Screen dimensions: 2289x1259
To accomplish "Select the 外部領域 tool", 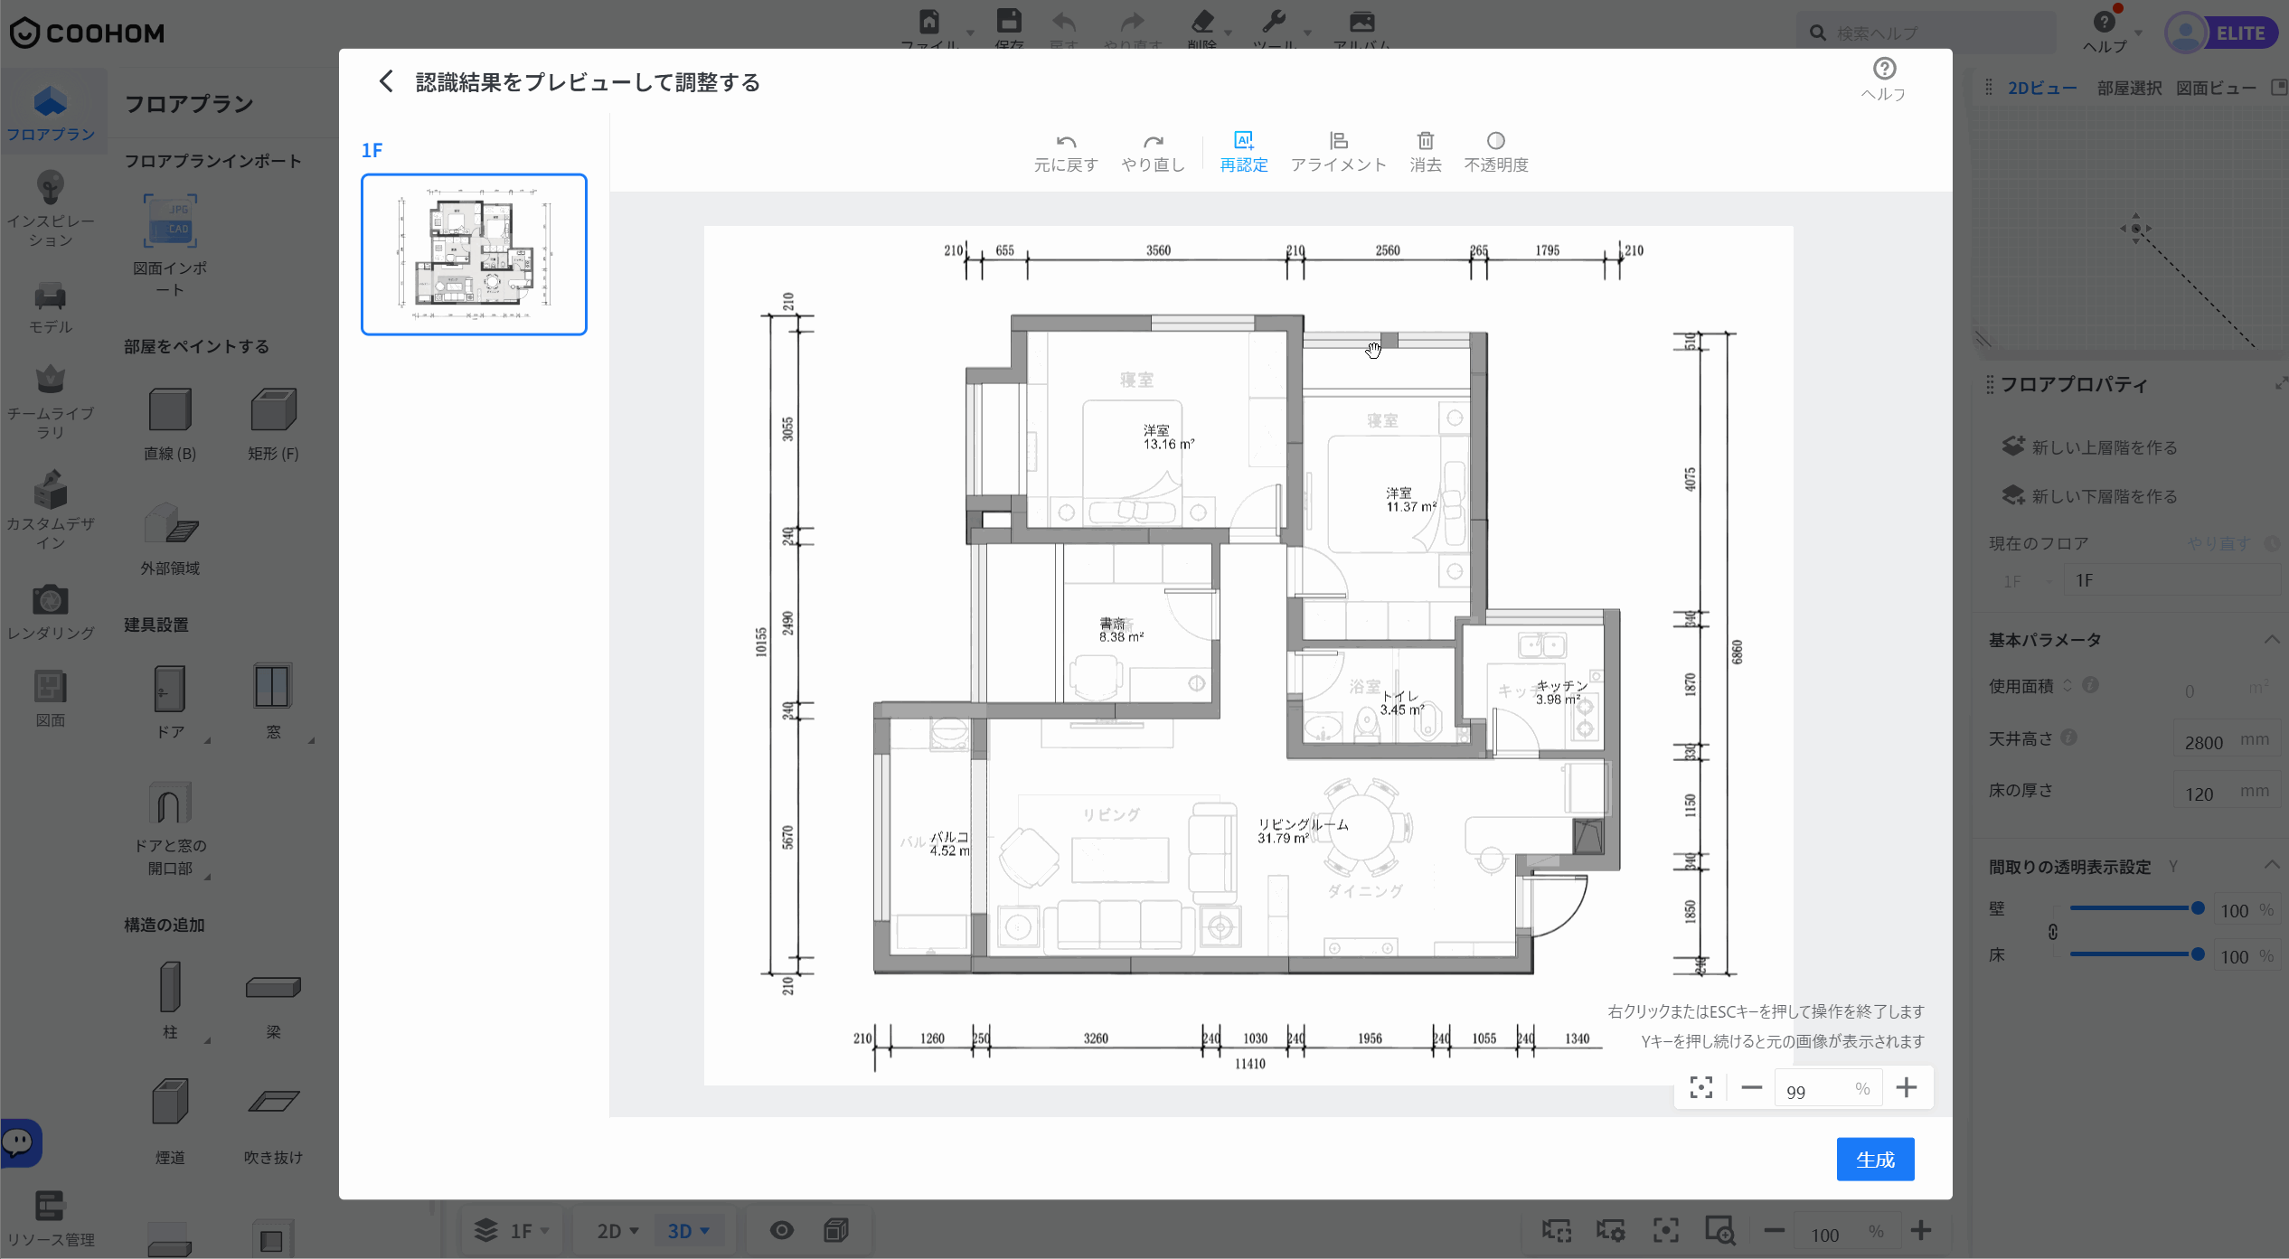I will [170, 539].
